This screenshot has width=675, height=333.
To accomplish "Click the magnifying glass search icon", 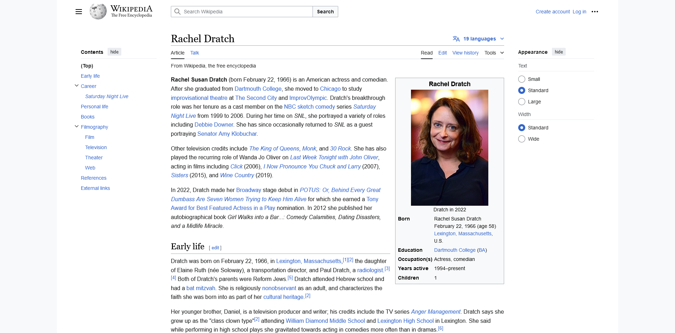I will click(x=178, y=12).
